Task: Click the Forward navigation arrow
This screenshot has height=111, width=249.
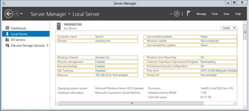Action: [16, 14]
